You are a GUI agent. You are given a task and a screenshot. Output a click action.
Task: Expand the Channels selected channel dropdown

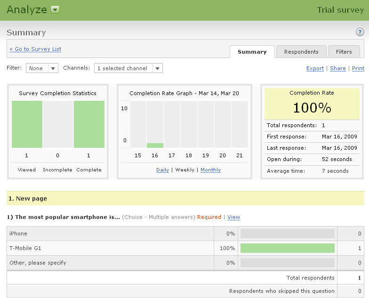click(128, 68)
